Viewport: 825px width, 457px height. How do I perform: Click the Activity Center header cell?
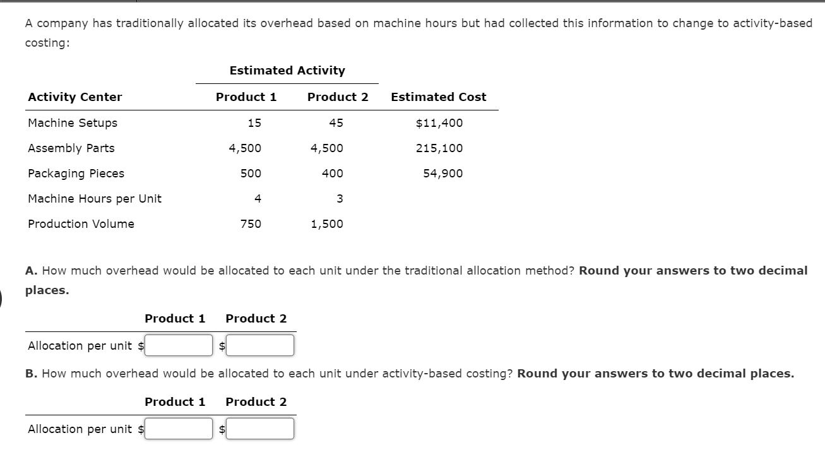[74, 97]
